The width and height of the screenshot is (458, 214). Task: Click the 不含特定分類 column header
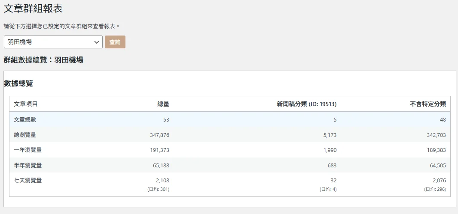point(428,104)
